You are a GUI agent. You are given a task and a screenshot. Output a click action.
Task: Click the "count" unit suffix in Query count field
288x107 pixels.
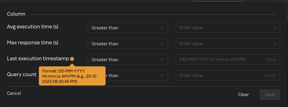(x=270, y=75)
